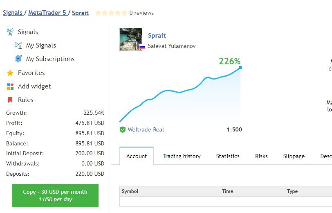Click the Sprait profile photo thumbnail

(130, 39)
